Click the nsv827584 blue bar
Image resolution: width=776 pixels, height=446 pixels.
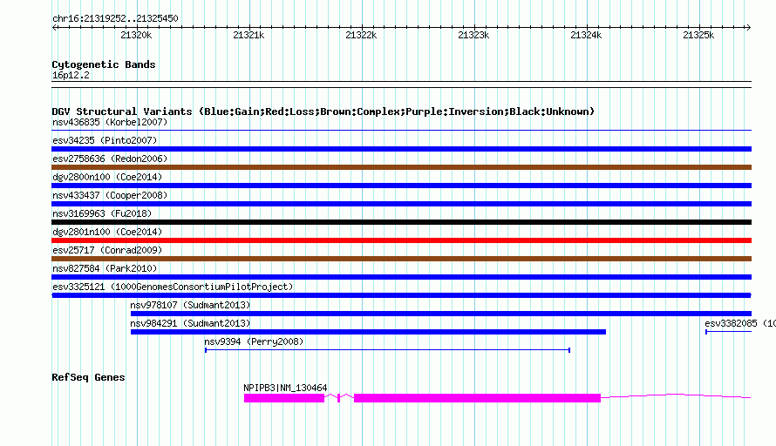tap(401, 277)
